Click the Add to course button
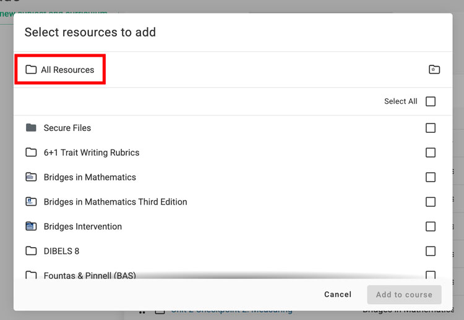 (404, 295)
